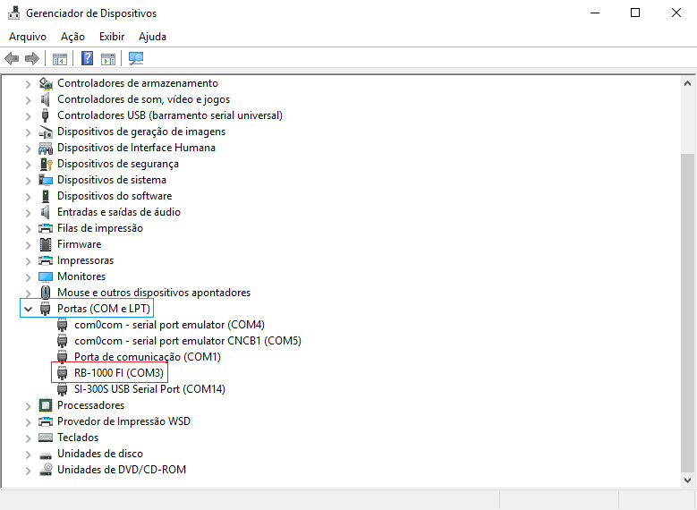Click the show/hide console tree icon
Viewport: 697px width, 510px height.
60,59
